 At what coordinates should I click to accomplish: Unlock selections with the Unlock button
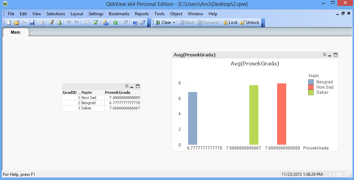coord(250,22)
